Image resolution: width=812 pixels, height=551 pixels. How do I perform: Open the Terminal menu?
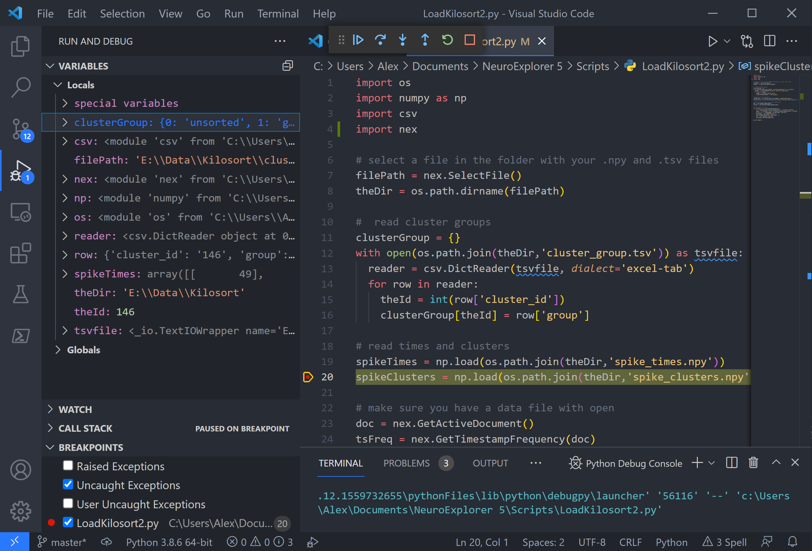point(278,14)
